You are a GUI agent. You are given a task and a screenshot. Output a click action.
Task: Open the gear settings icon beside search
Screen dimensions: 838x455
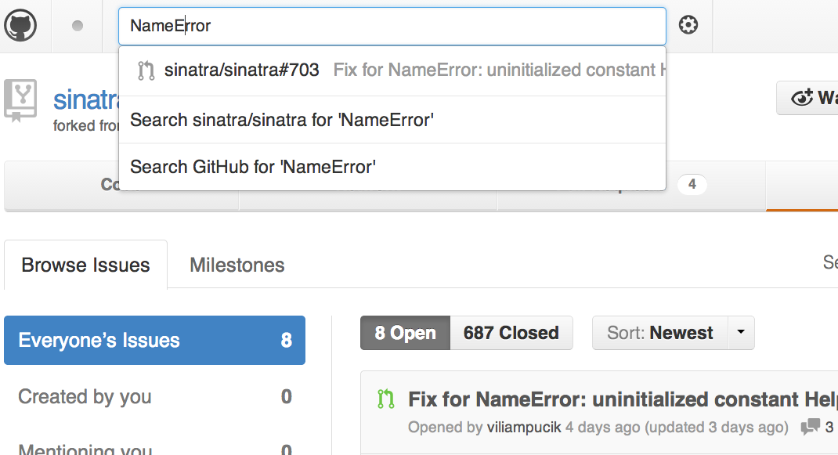click(x=688, y=25)
